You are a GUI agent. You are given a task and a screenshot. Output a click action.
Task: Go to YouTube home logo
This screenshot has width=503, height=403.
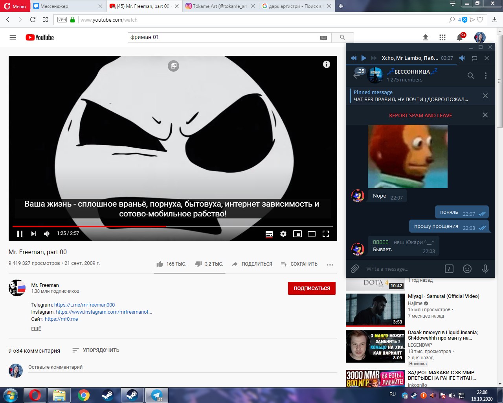[x=40, y=37]
